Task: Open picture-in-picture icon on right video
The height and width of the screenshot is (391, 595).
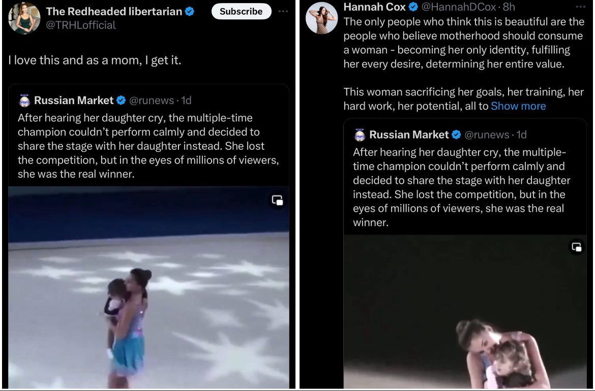Action: tap(577, 247)
